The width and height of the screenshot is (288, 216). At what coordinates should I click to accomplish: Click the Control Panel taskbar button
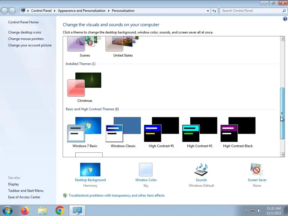coord(77,210)
